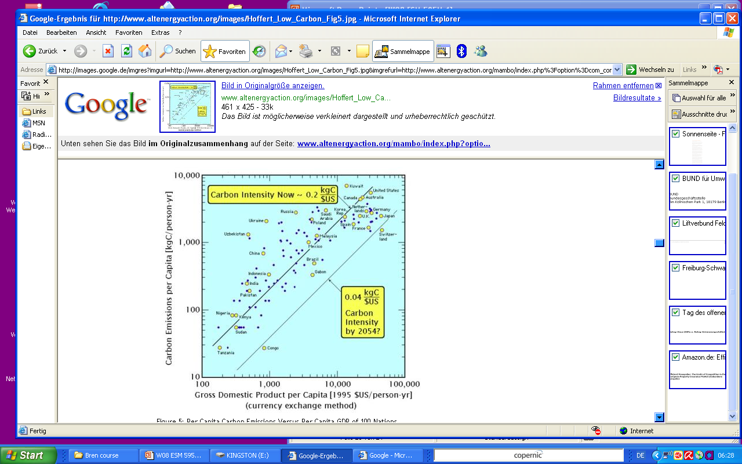The image size is (742, 464).
Task: Open Messenger people icon
Action: click(x=480, y=51)
